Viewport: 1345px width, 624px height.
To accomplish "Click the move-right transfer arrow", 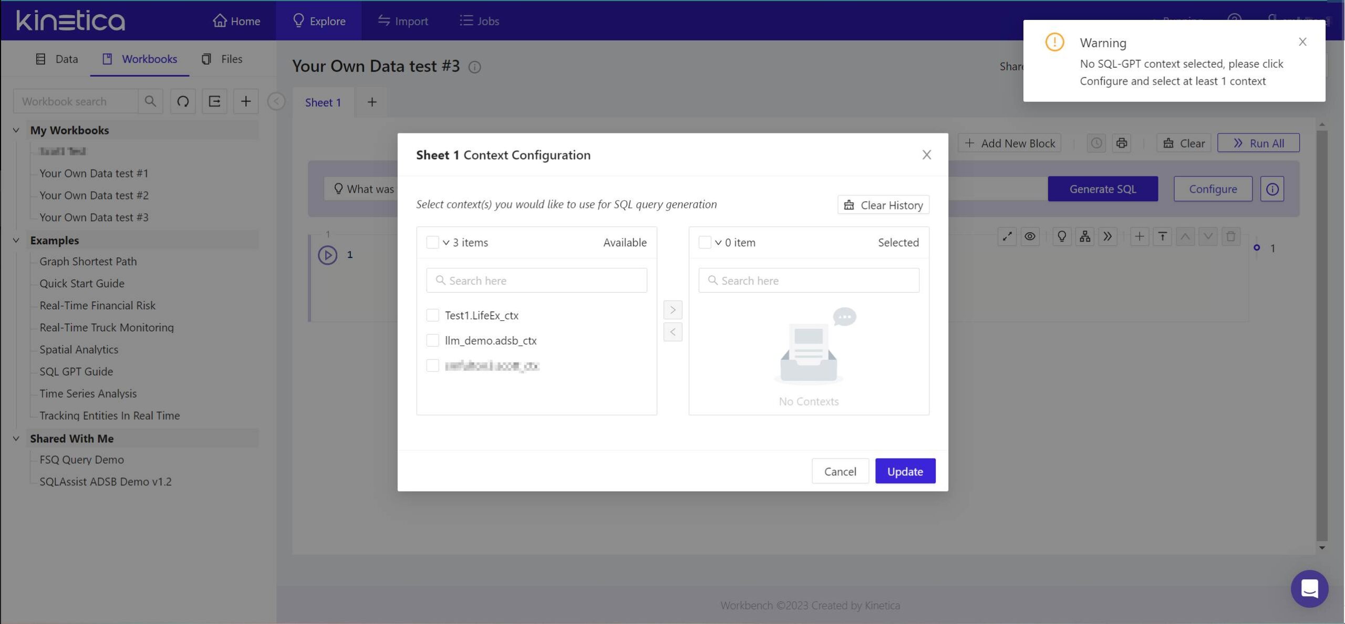I will 672,310.
